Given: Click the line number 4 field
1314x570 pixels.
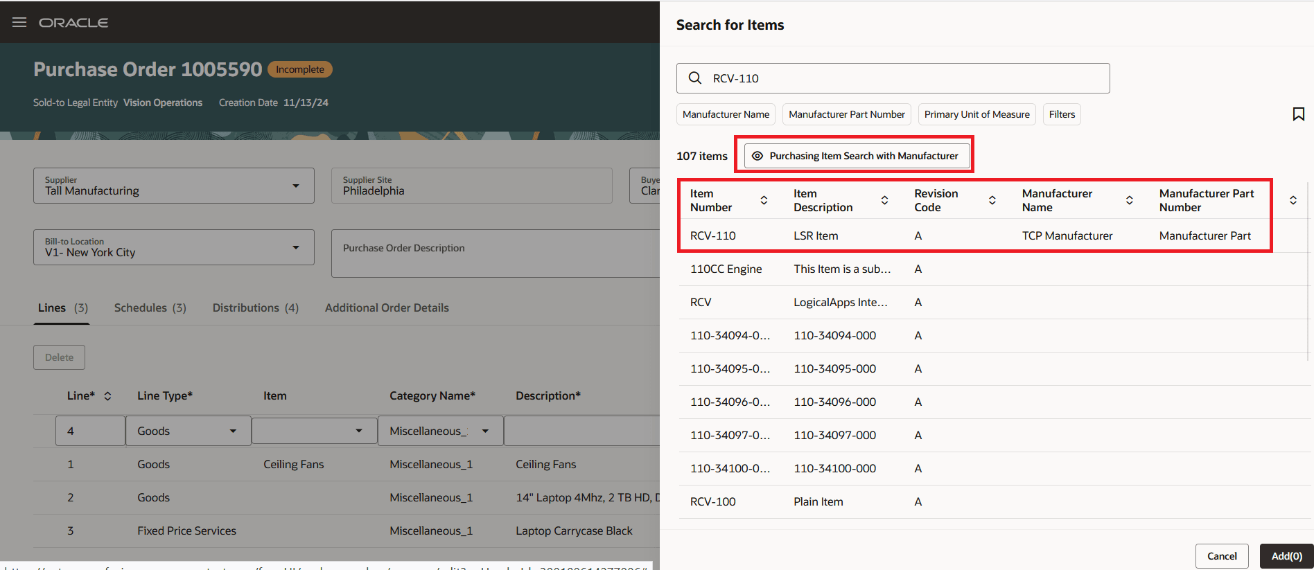Looking at the screenshot, I should [90, 431].
